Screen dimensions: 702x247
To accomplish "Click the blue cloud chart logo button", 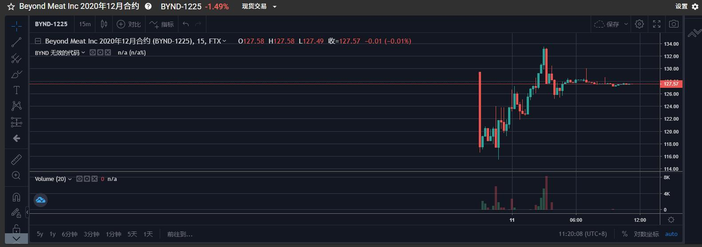I will point(40,200).
